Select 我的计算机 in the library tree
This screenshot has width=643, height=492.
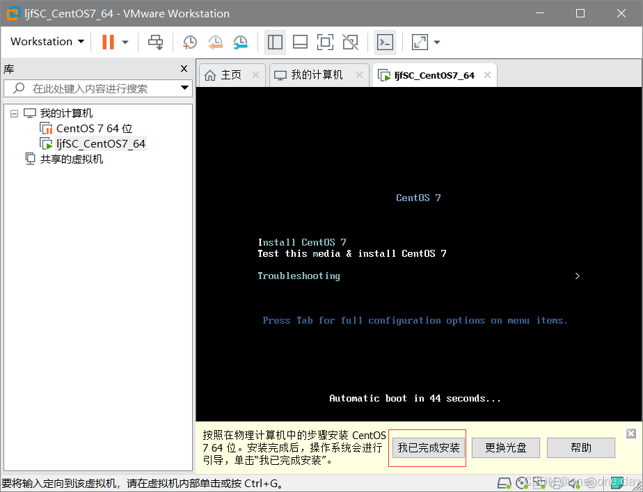tap(66, 113)
